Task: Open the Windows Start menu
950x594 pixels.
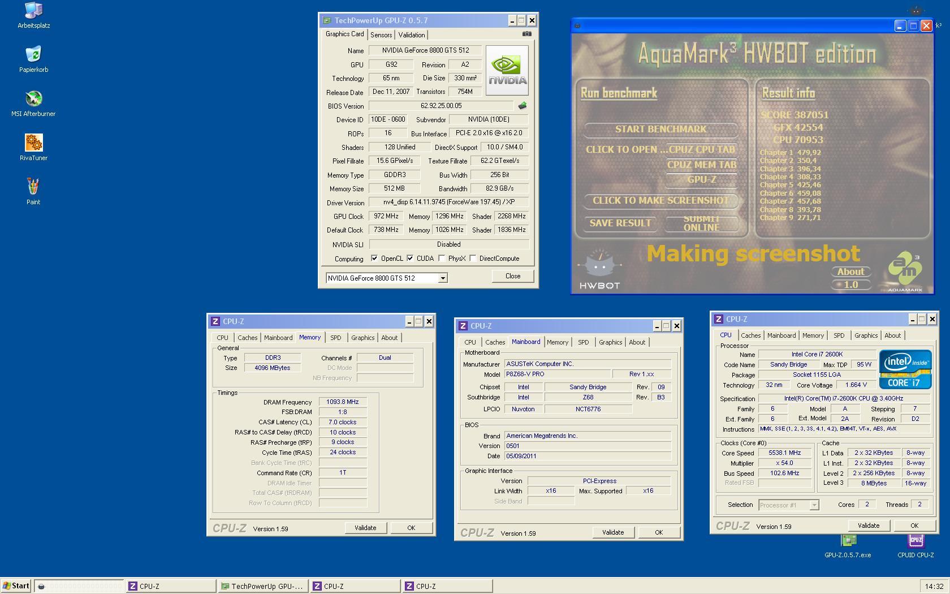Action: (x=16, y=586)
